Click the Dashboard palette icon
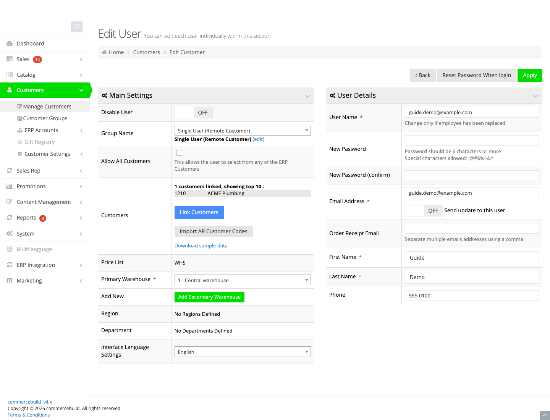550x420 pixels. pos(10,44)
